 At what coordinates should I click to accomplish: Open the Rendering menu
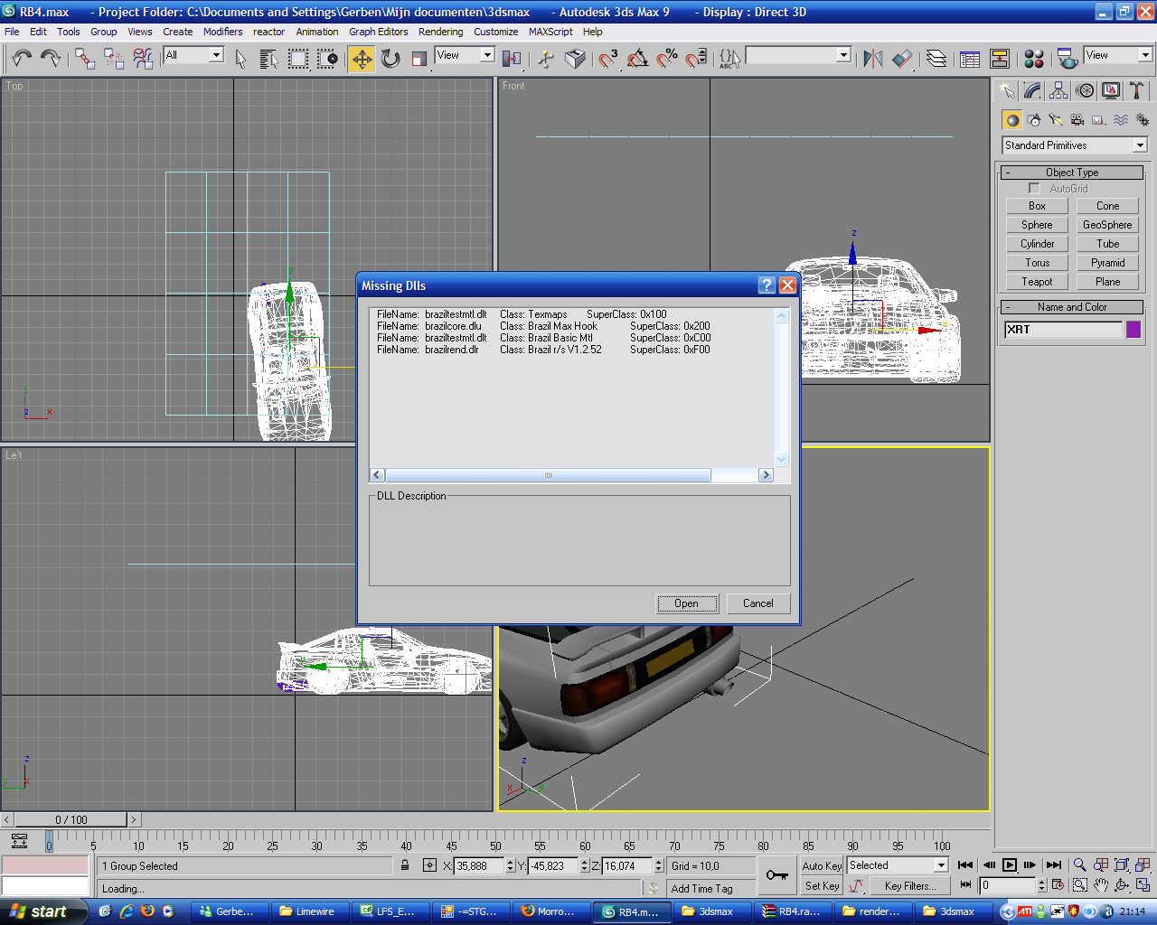[440, 32]
